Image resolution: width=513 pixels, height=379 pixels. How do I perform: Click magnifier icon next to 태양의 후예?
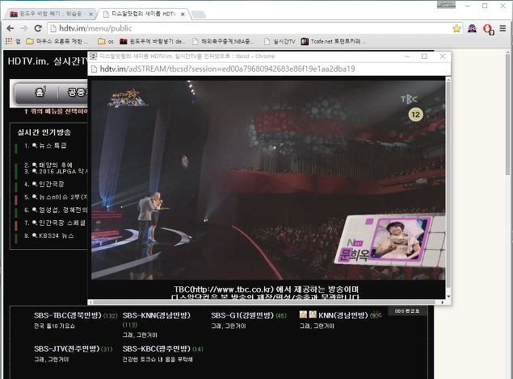coord(35,165)
